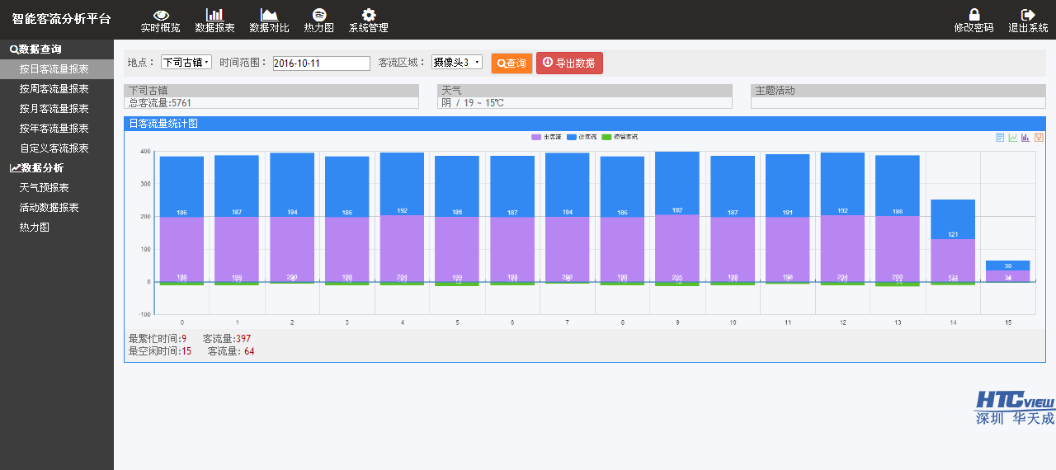
Task: Switch chart to data view icon
Action: pyautogui.click(x=1000, y=138)
